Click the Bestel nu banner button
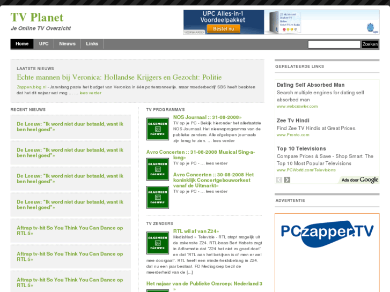 (x=223, y=28)
